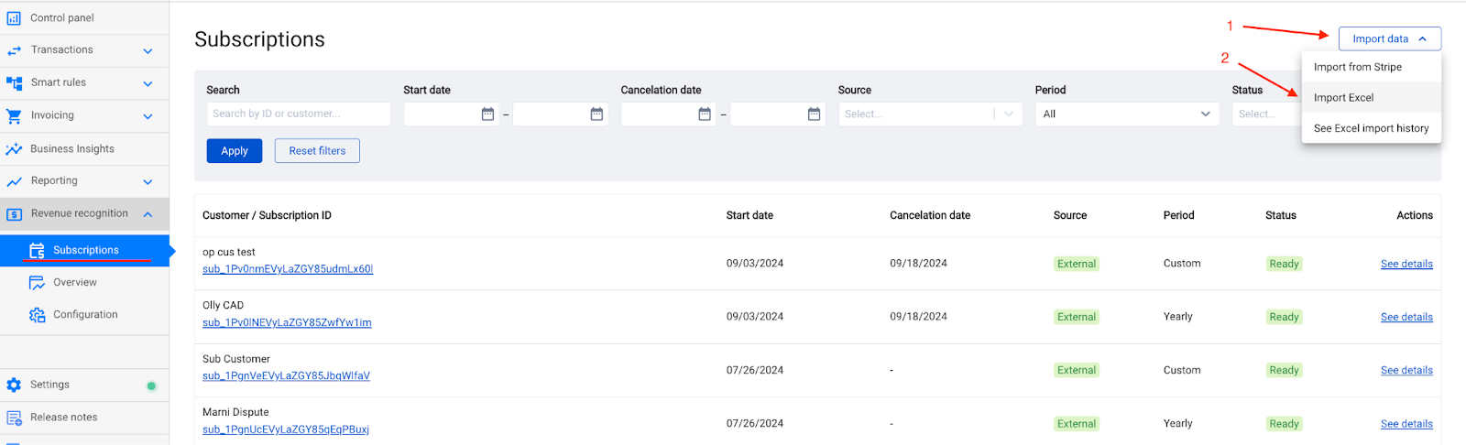Screen dimensions: 1466x445
Task: Open the Start date from calendar picker
Action: click(x=487, y=114)
